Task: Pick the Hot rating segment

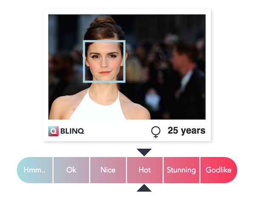Action: [145, 170]
